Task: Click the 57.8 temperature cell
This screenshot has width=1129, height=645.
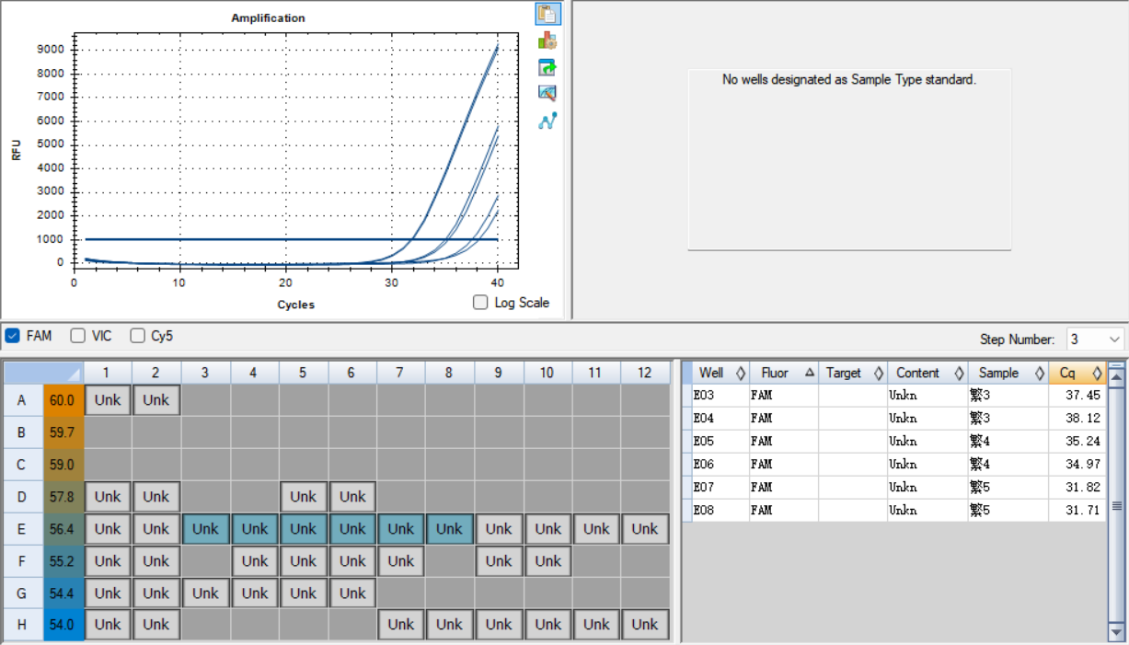Action: [63, 497]
